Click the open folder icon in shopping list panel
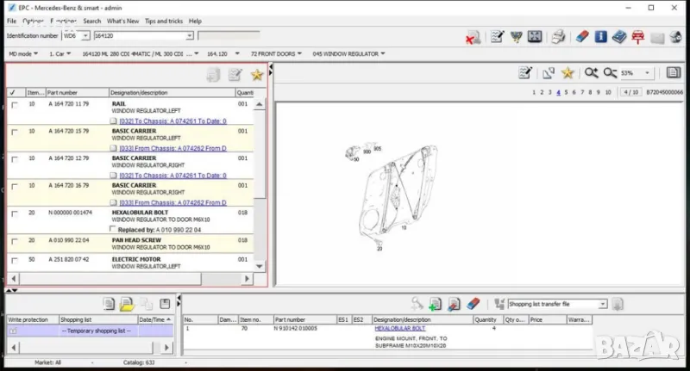The height and width of the screenshot is (371, 690). coord(127,304)
